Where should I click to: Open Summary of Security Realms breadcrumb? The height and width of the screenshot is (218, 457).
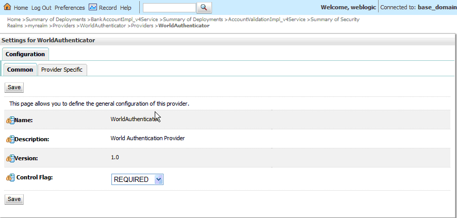pos(335,20)
